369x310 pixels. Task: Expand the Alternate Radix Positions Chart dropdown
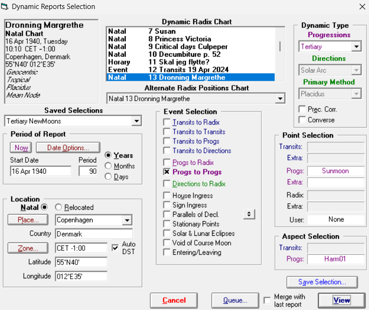[280, 98]
